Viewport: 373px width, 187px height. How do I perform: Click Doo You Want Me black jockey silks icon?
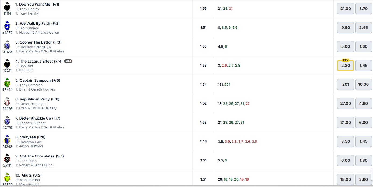point(7,7)
